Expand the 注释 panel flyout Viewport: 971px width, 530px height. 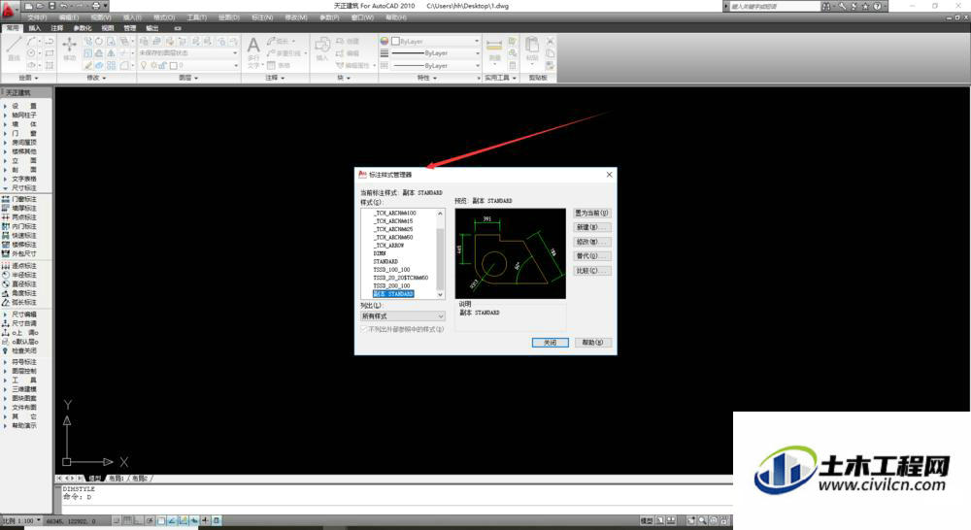tap(275, 78)
